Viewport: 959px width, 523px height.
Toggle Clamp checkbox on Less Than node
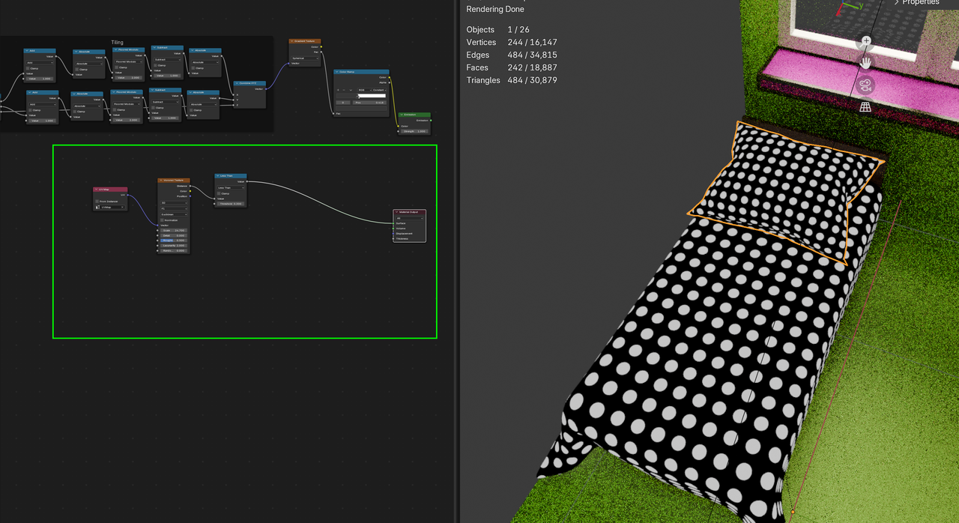[219, 193]
